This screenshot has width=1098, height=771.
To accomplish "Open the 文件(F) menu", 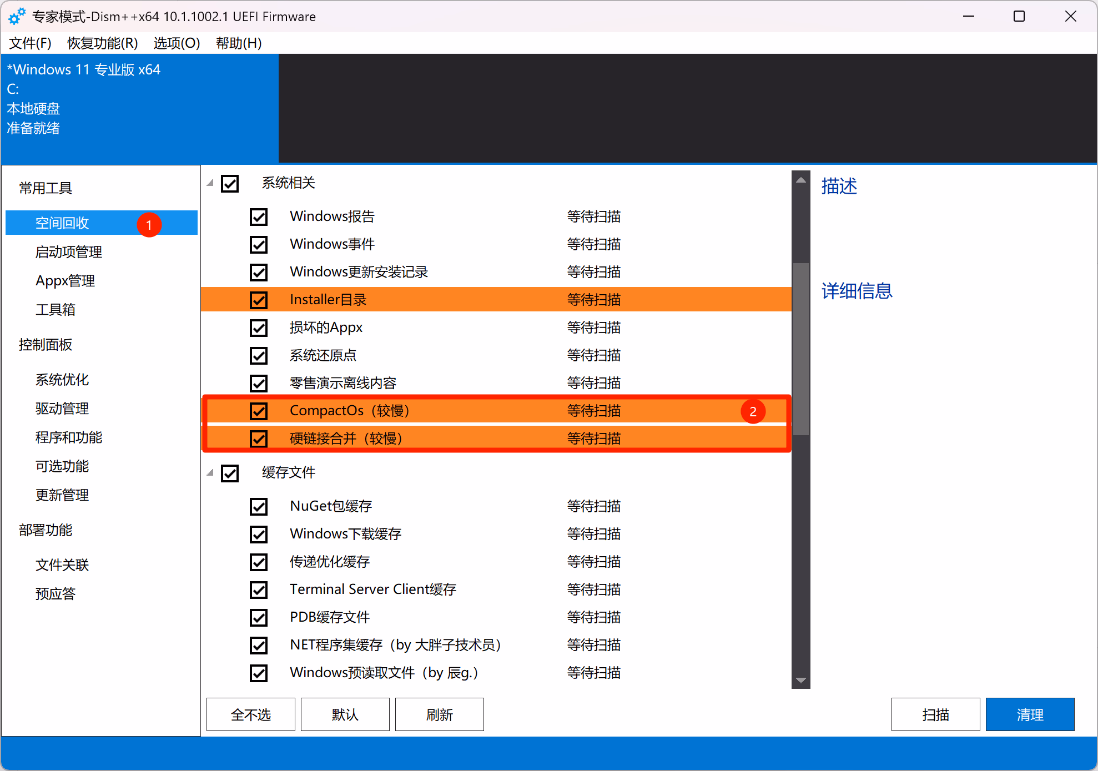I will click(x=31, y=43).
